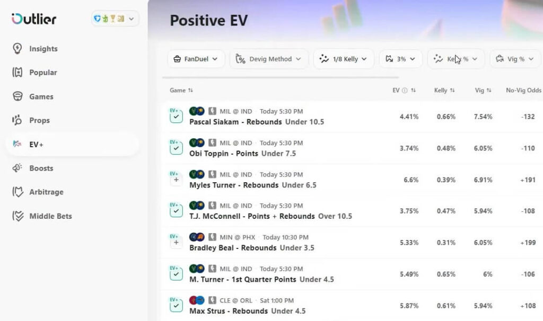Toggle the EV+ plus box on Bradley Beal's row
The width and height of the screenshot is (543, 321).
(175, 241)
